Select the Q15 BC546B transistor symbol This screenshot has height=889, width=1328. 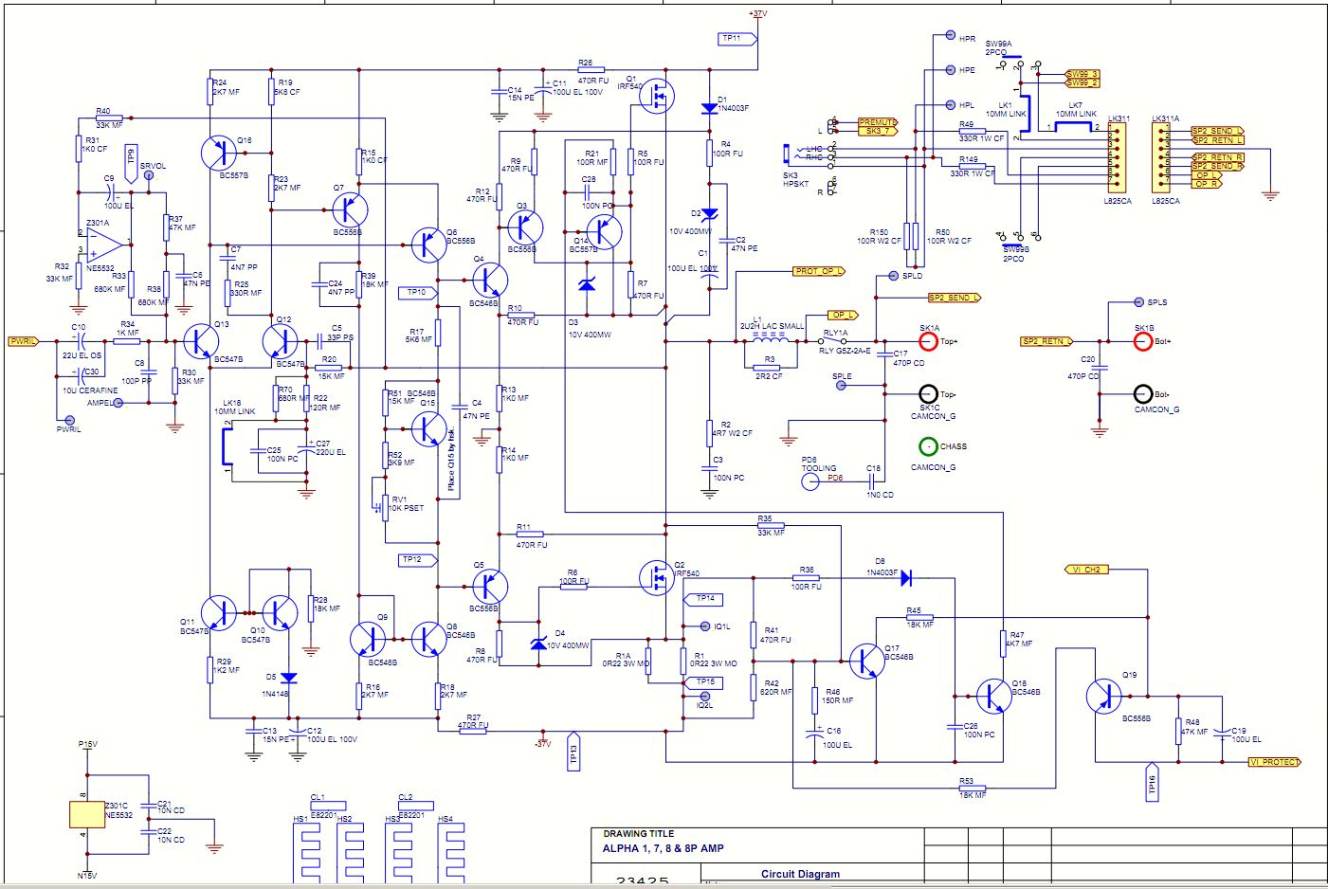[429, 428]
